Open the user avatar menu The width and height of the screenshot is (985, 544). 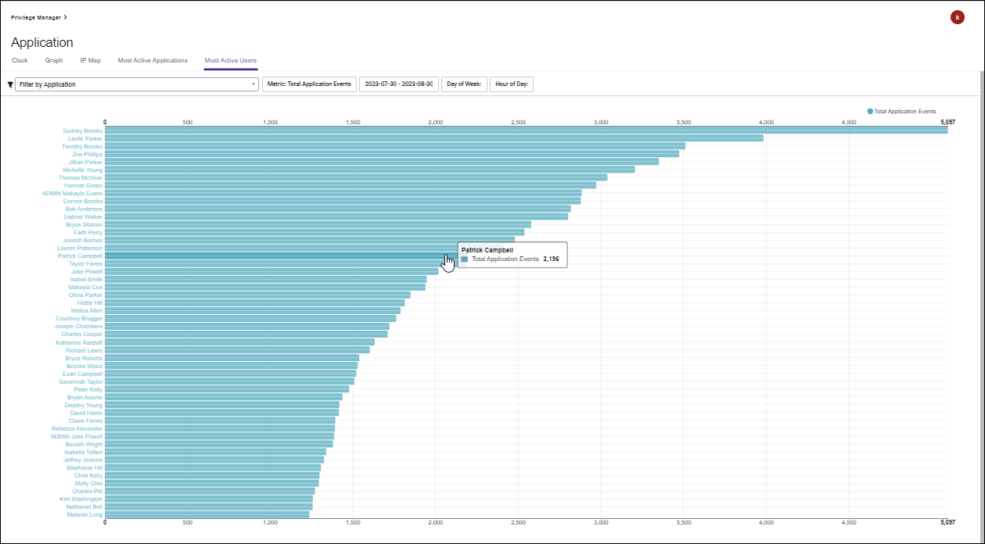point(957,17)
